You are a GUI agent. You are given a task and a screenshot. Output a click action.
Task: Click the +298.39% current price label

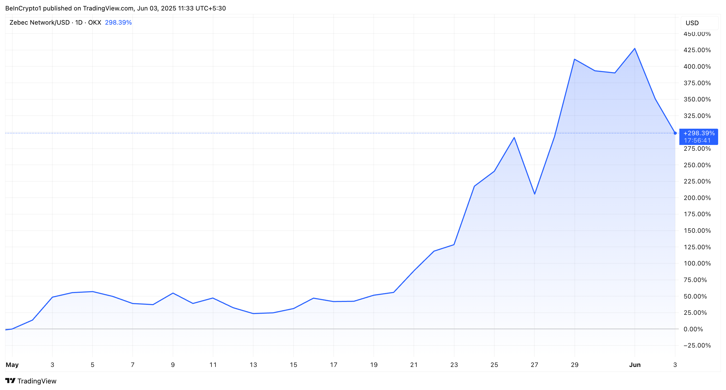699,133
